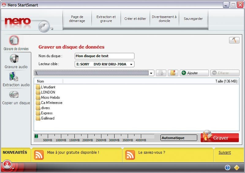Click the yellow warning icon at the bottom right
Screen dimensions: 245x173
(237, 167)
